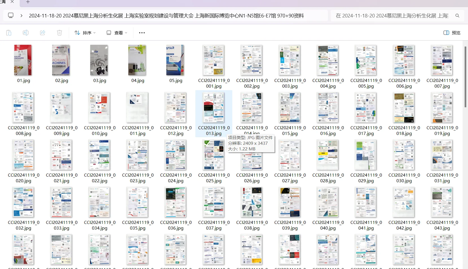Select thumbnail 04.jpg
This screenshot has height=269, width=468.
click(137, 60)
